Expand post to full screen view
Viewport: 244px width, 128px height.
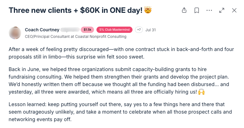(x=222, y=10)
